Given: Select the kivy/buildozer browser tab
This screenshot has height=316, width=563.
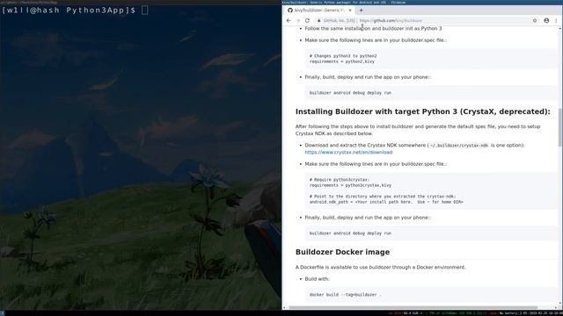Looking at the screenshot, I should click(x=319, y=11).
